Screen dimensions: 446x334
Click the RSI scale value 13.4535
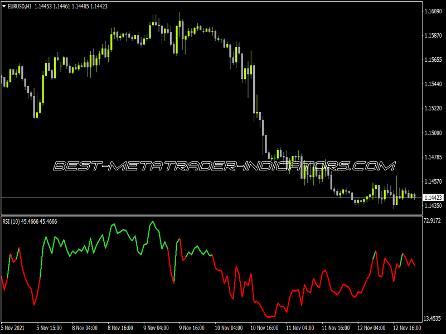(432, 318)
